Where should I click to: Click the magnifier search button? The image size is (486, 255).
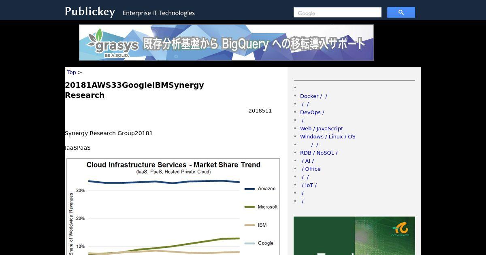pyautogui.click(x=401, y=13)
